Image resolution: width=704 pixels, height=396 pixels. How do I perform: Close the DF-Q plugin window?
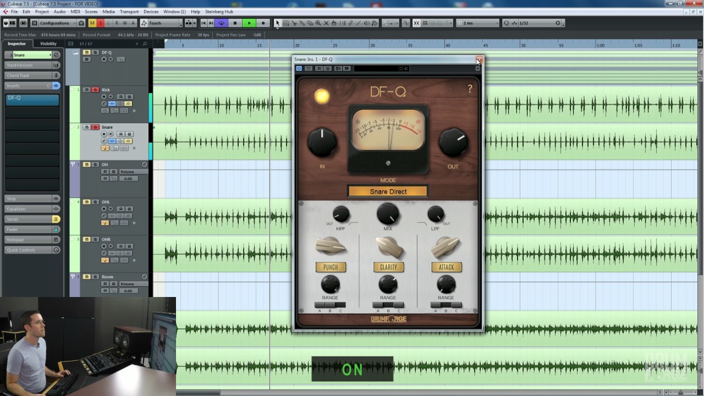[x=479, y=59]
